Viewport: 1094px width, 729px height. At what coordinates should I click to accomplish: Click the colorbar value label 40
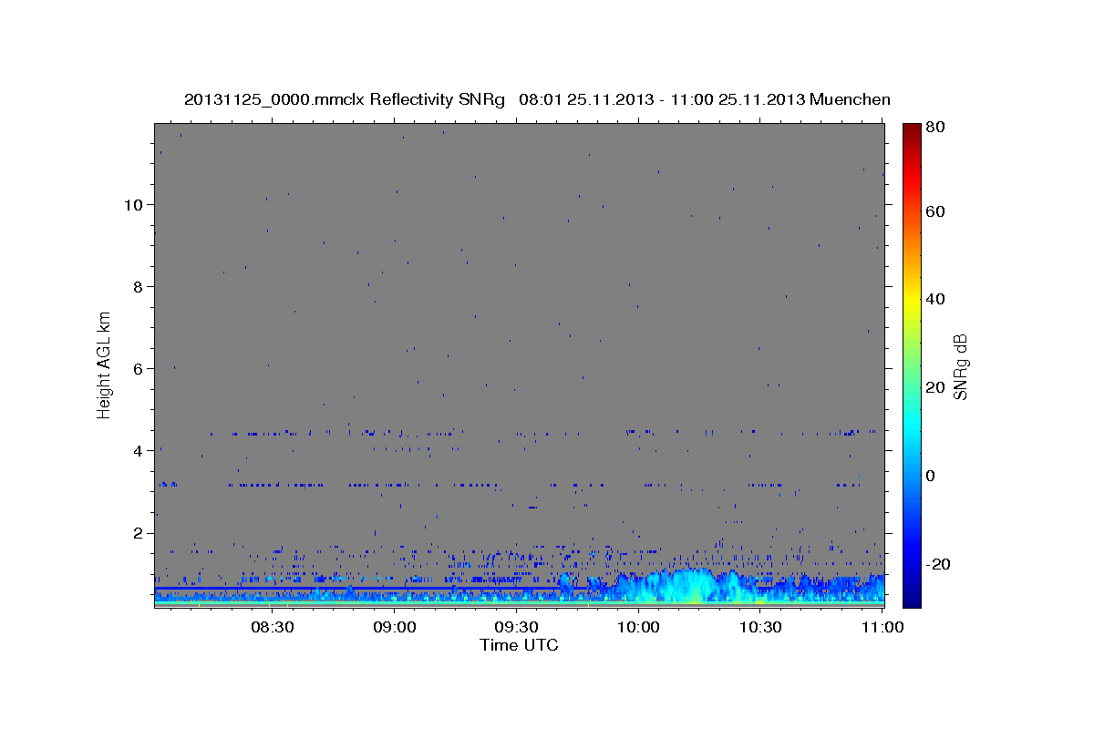937,299
